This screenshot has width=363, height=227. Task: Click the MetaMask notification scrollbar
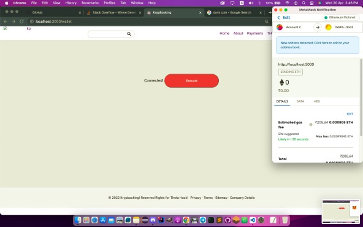pyautogui.click(x=361, y=98)
